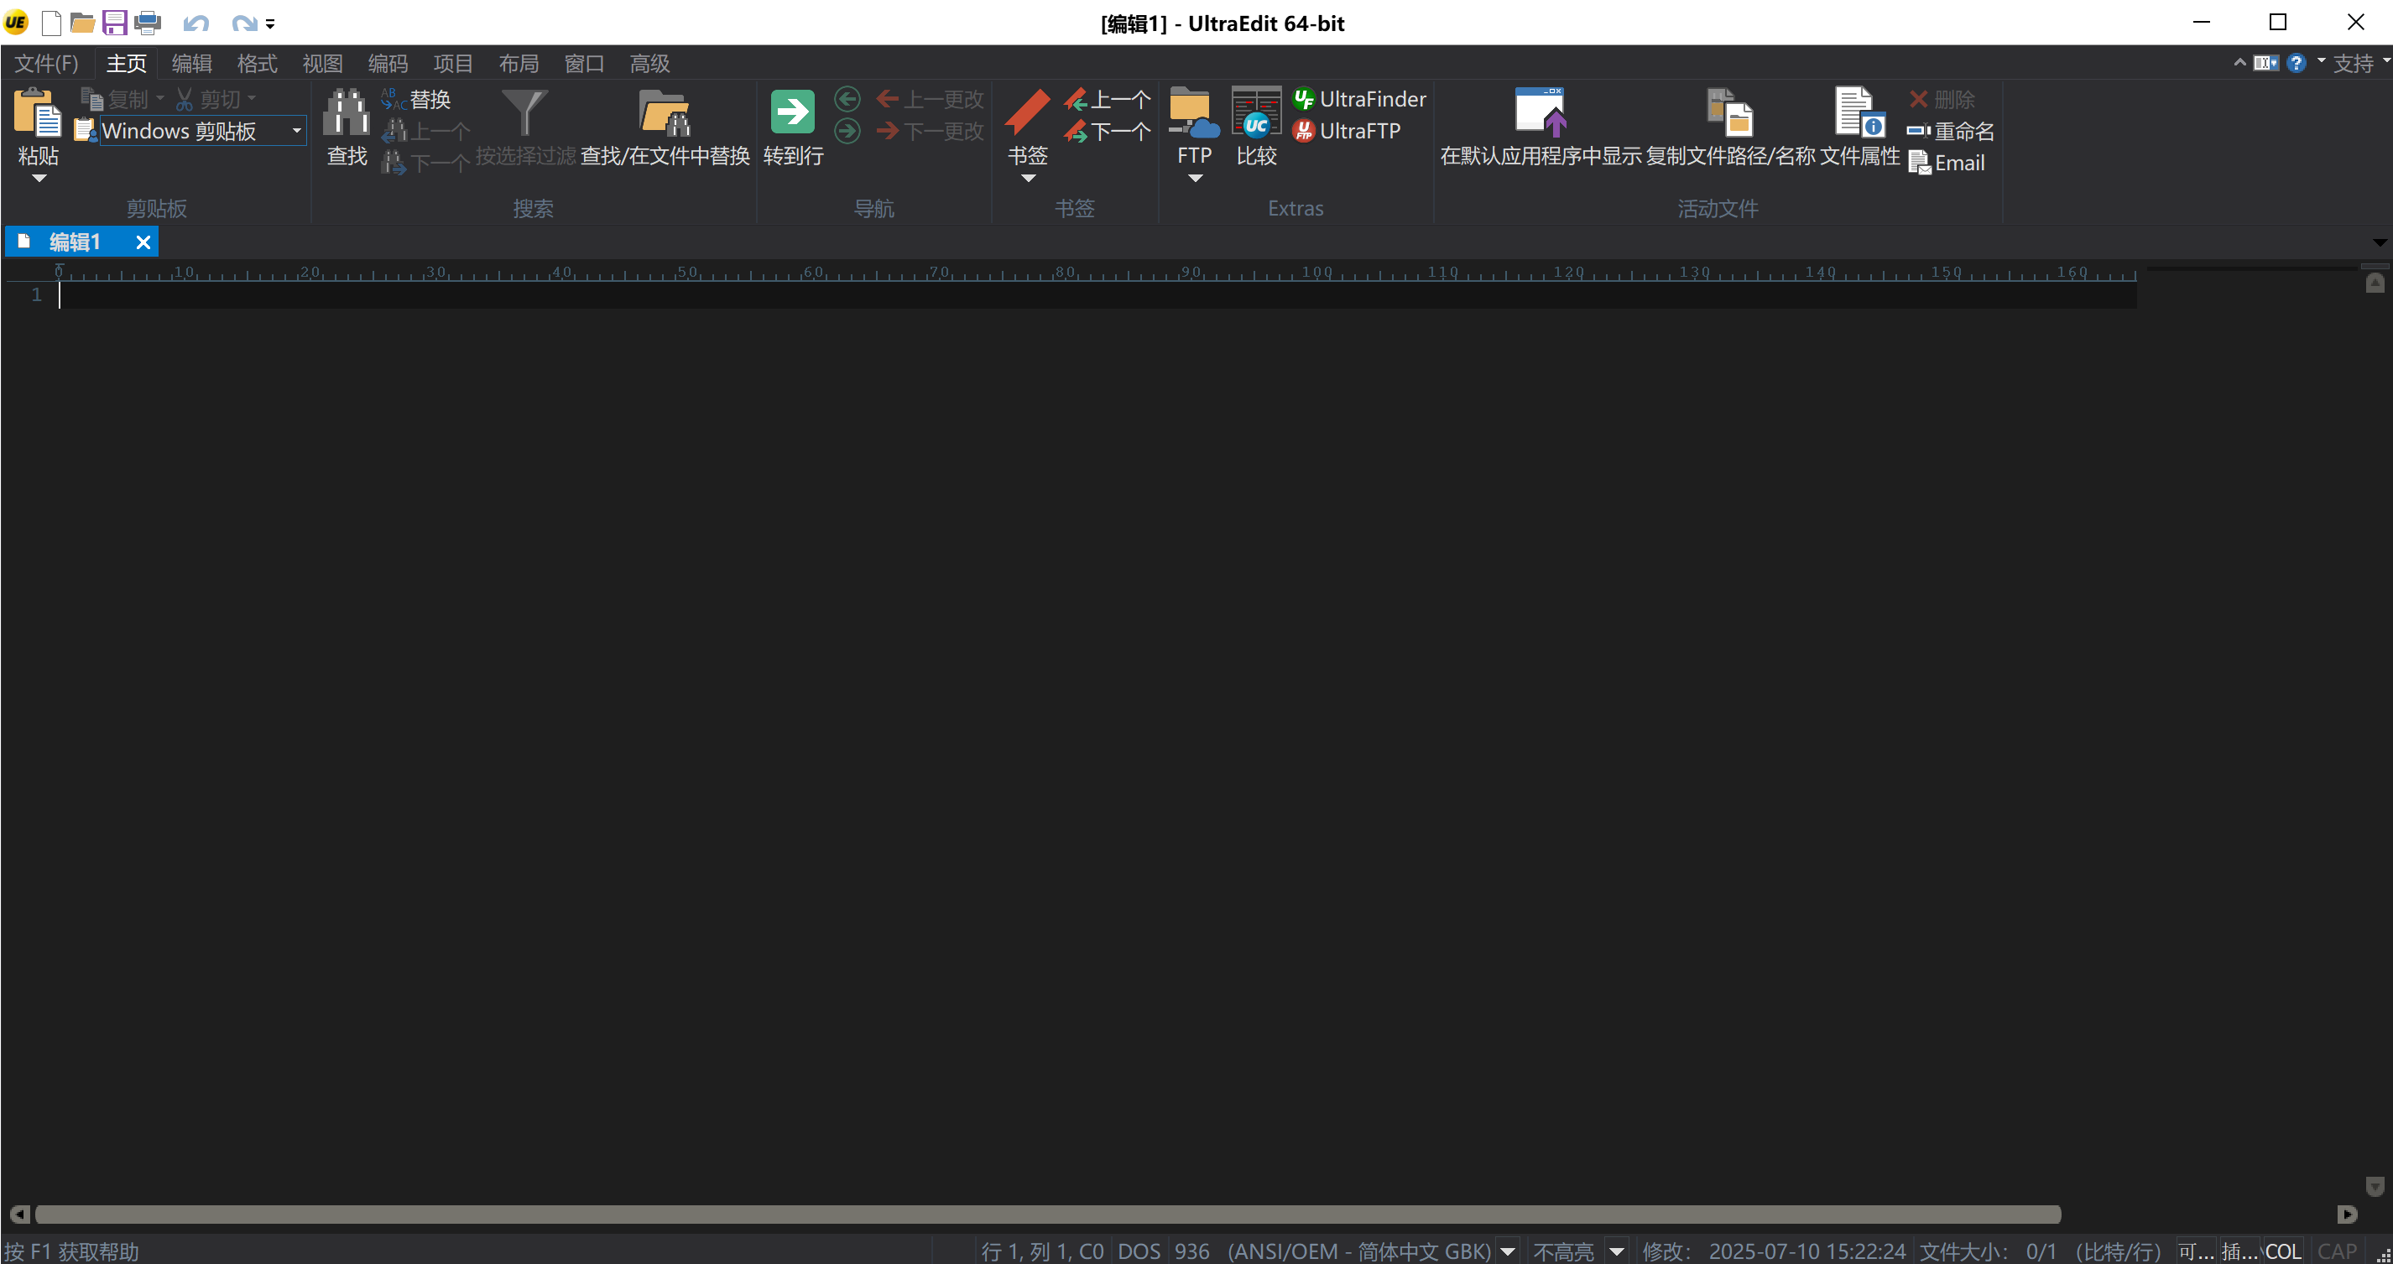2393x1264 pixels.
Task: Toggle the COL column mode indicator
Action: click(2282, 1251)
